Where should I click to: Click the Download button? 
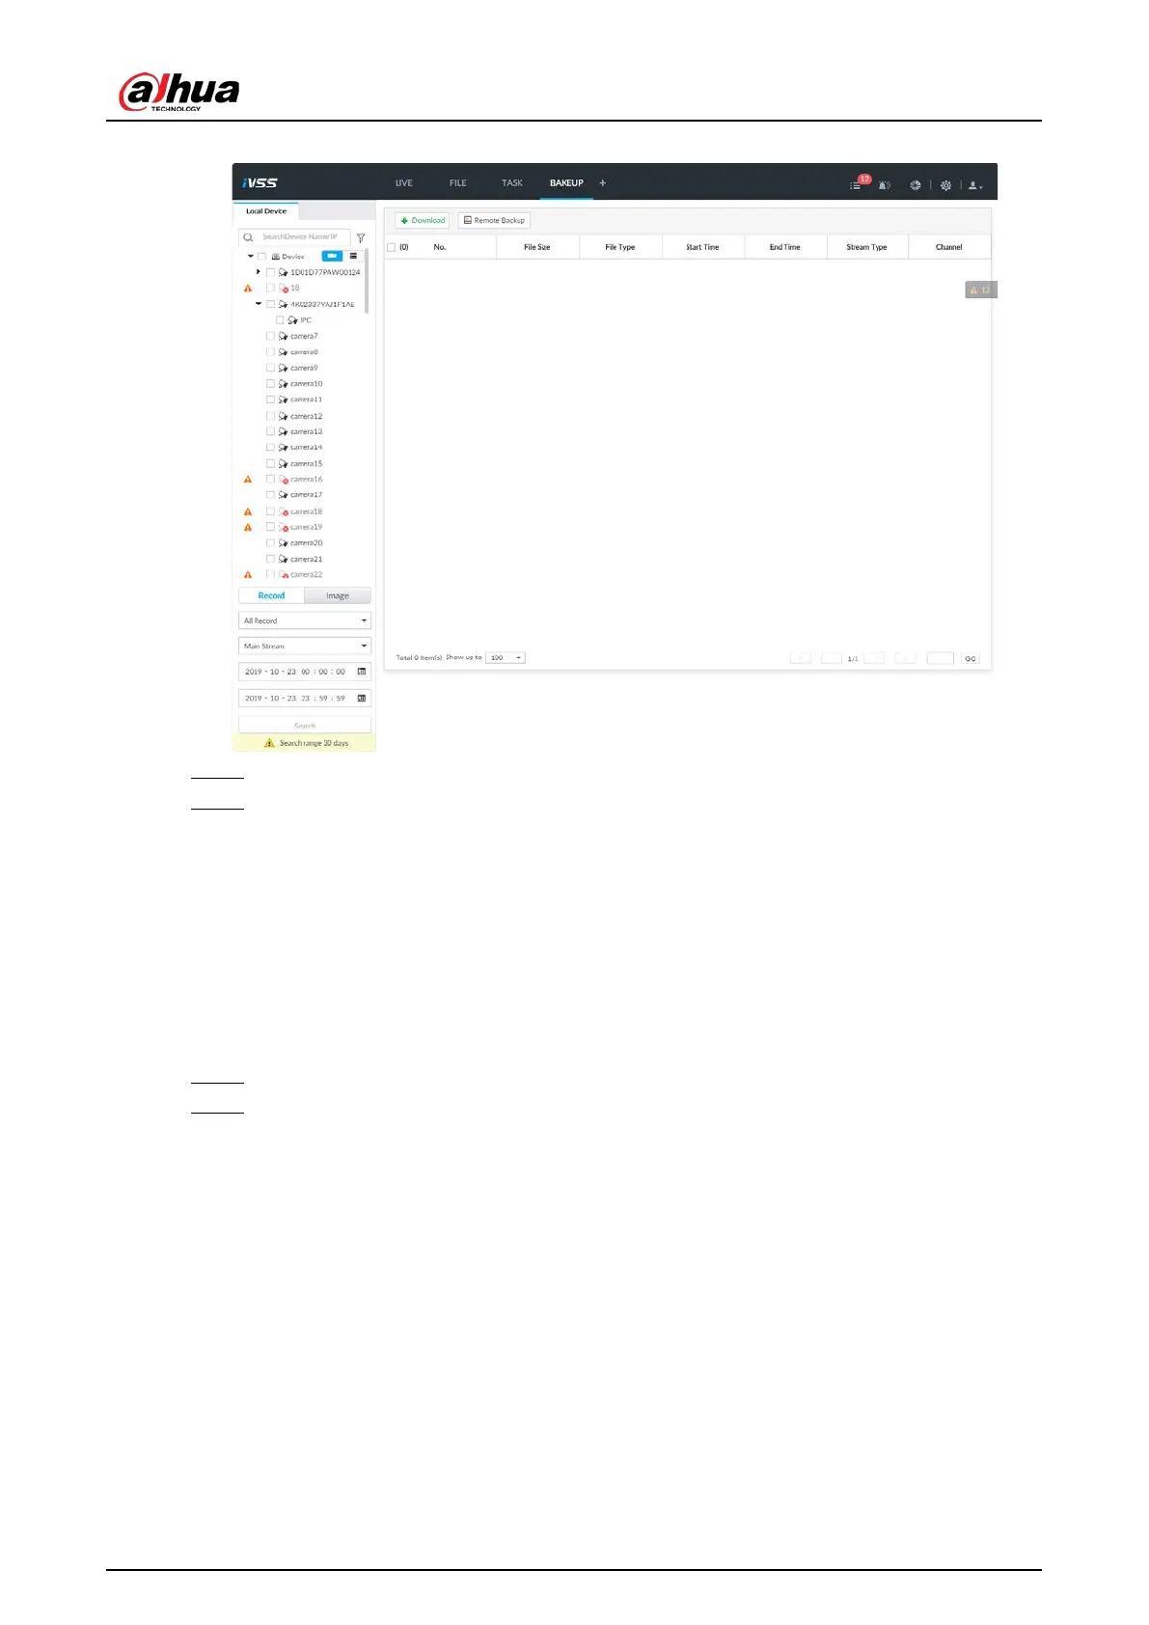tap(423, 220)
